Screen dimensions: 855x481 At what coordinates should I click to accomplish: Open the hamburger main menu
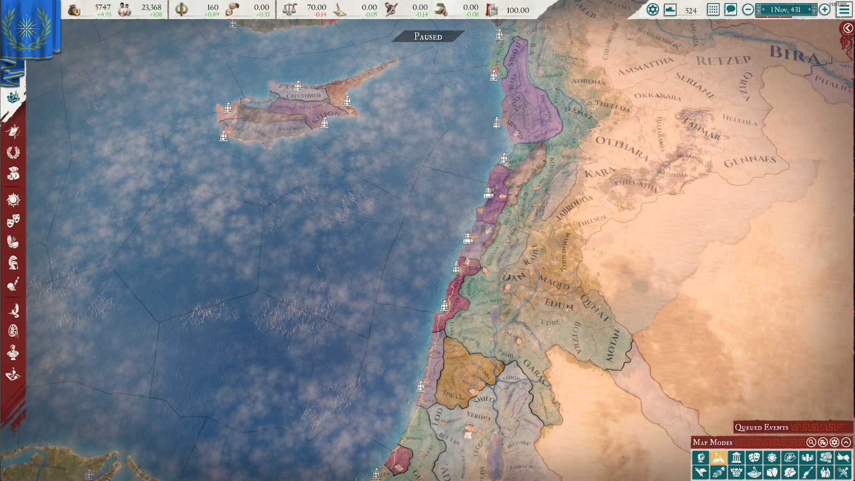(x=844, y=9)
